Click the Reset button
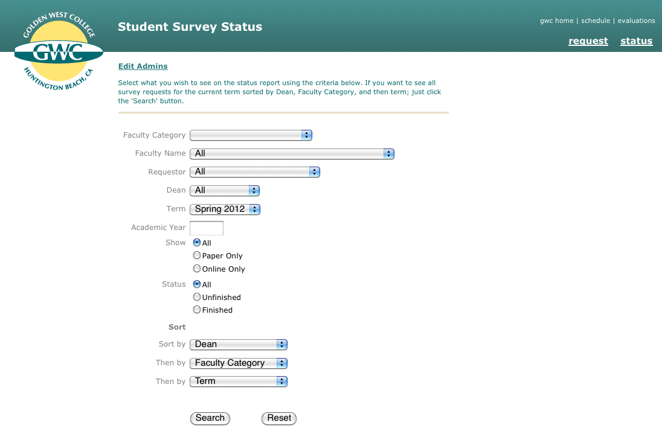The height and width of the screenshot is (428, 662). click(x=279, y=418)
